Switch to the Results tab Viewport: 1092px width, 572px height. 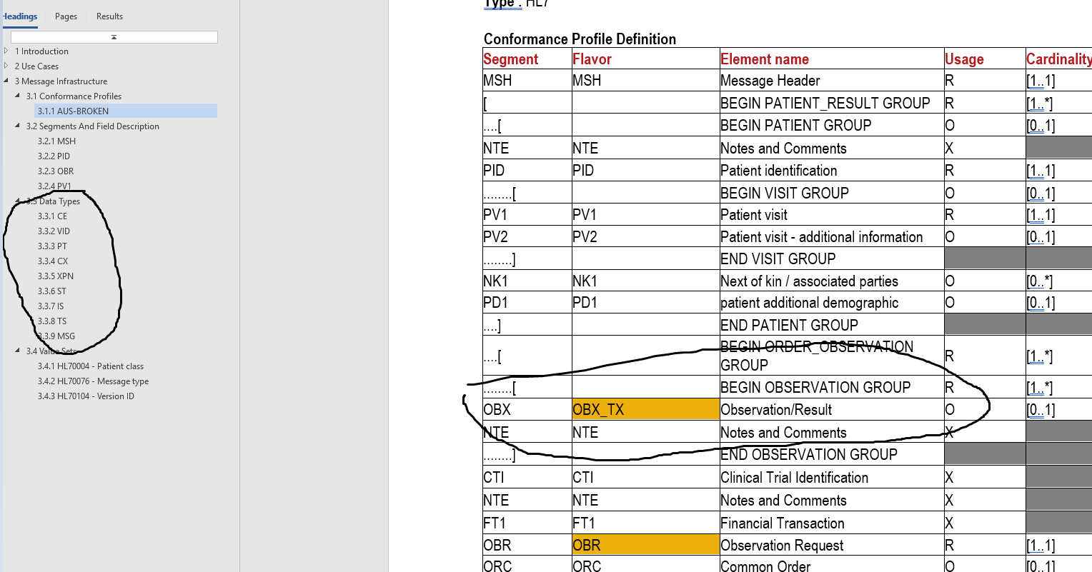pos(109,16)
